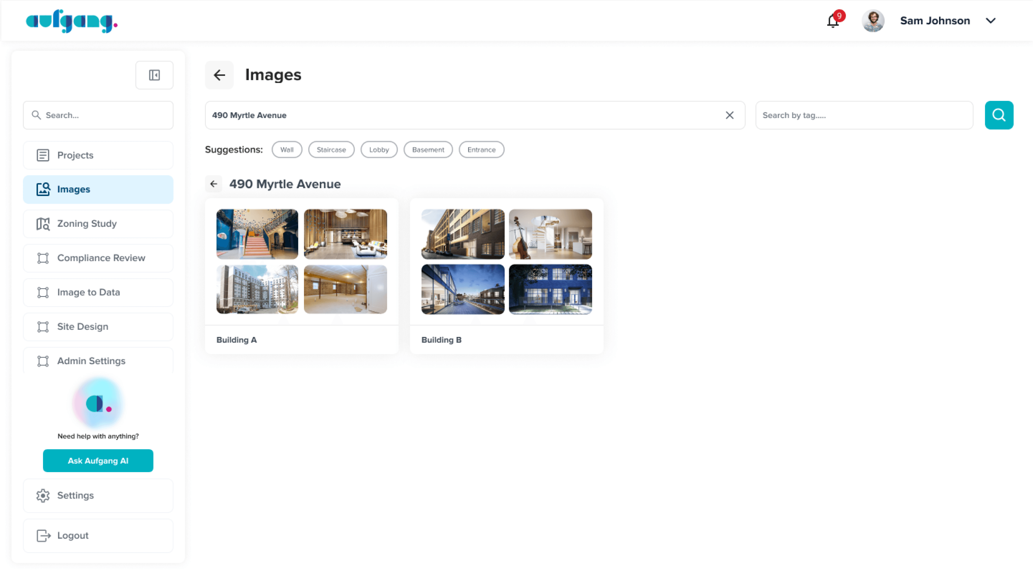Click the back arrow beside 490 Myrtle Avenue

point(214,184)
